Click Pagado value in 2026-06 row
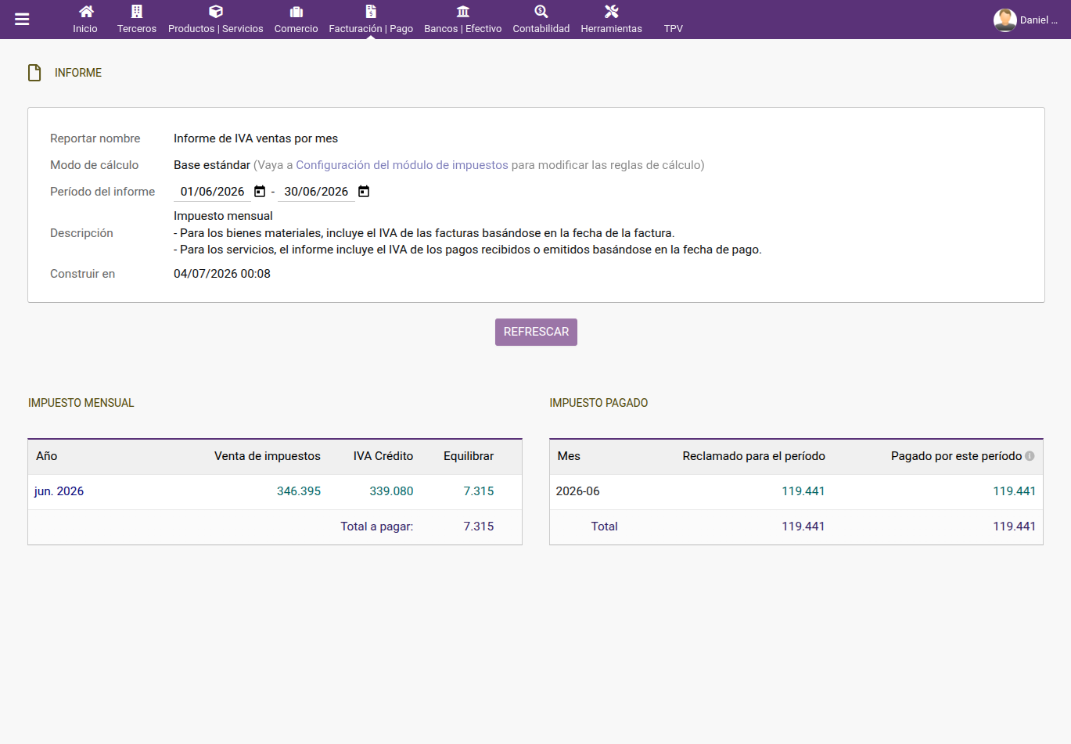Image resolution: width=1071 pixels, height=744 pixels. point(1015,491)
